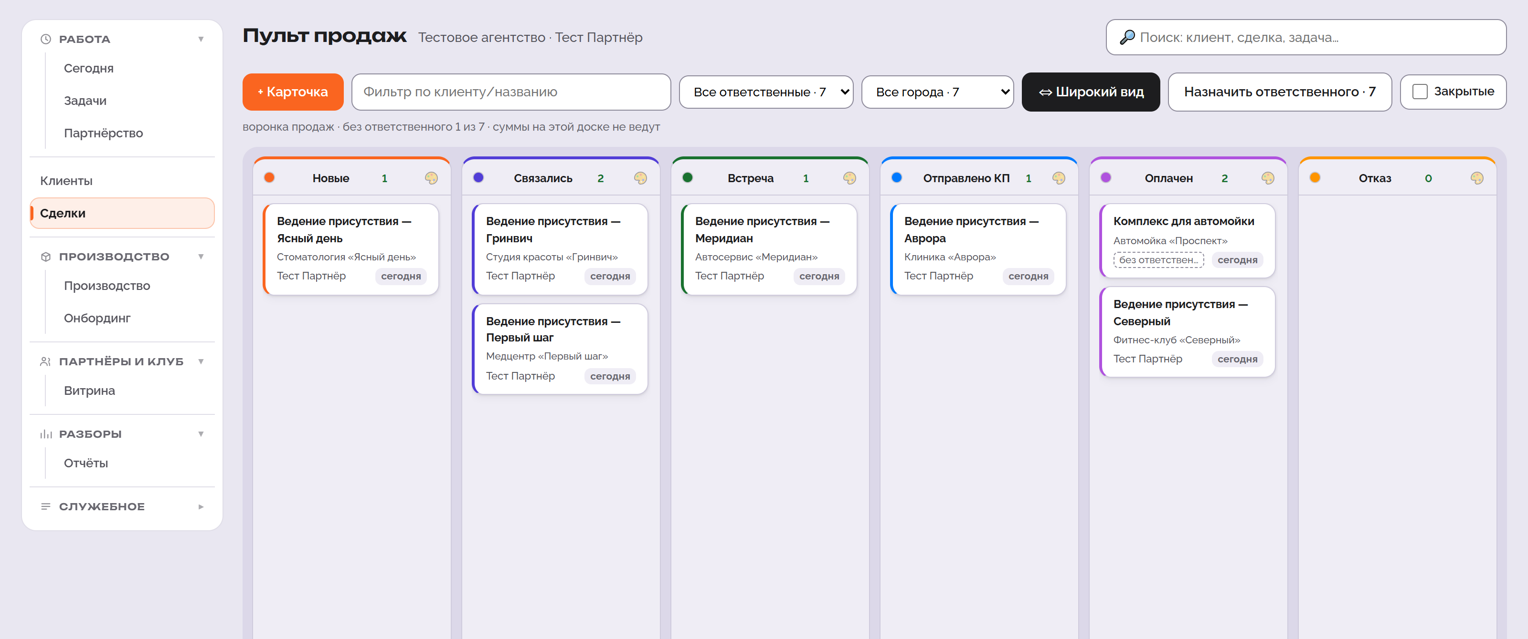The height and width of the screenshot is (639, 1528).
Task: Click сегодня badge on Ясный день card
Action: click(x=401, y=276)
